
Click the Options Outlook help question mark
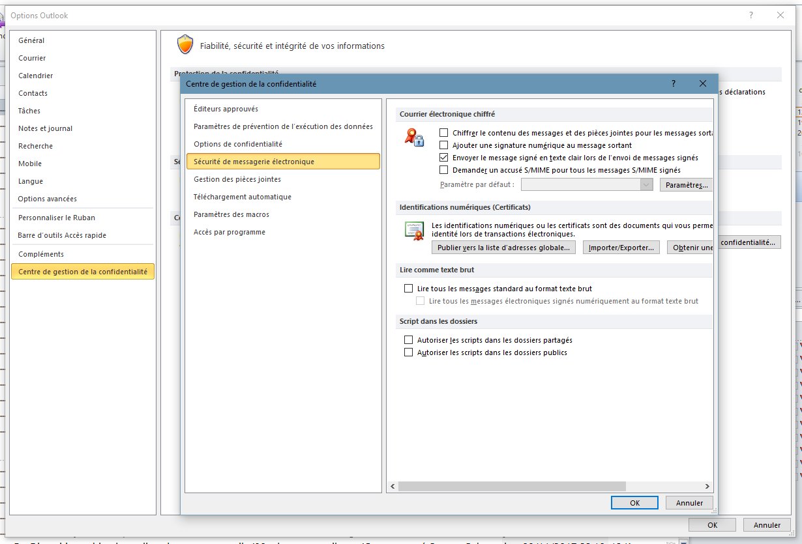click(751, 15)
